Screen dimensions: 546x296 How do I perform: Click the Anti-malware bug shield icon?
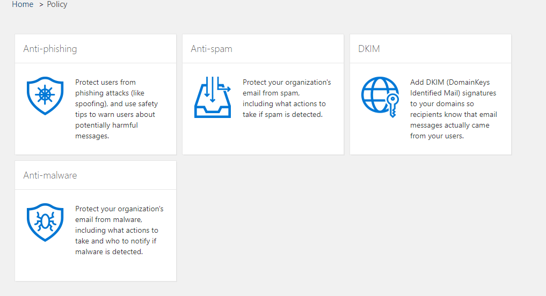coord(45,222)
